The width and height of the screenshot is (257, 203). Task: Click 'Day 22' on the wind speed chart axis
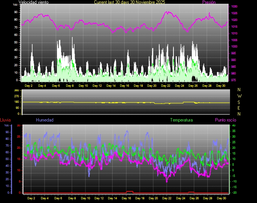click(166, 86)
